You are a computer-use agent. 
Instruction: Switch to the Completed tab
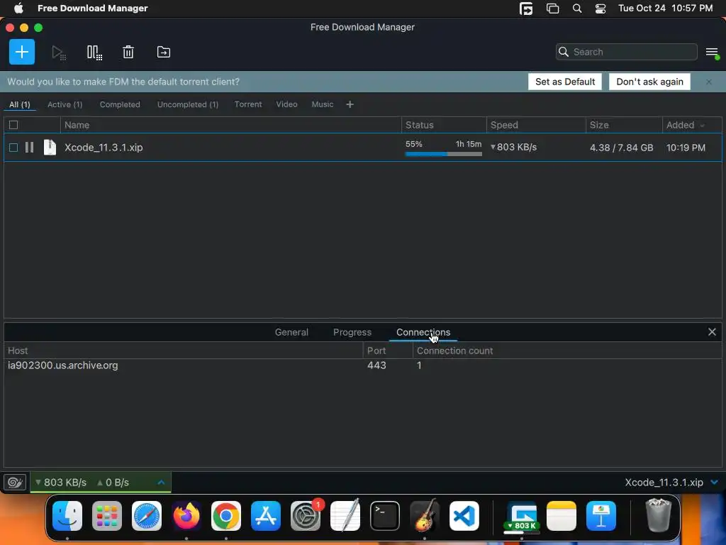pos(120,104)
